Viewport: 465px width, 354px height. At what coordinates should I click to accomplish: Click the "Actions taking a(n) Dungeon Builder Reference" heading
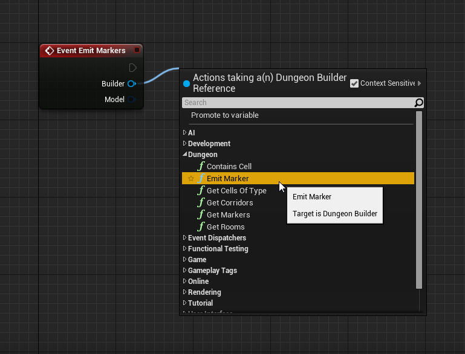270,83
